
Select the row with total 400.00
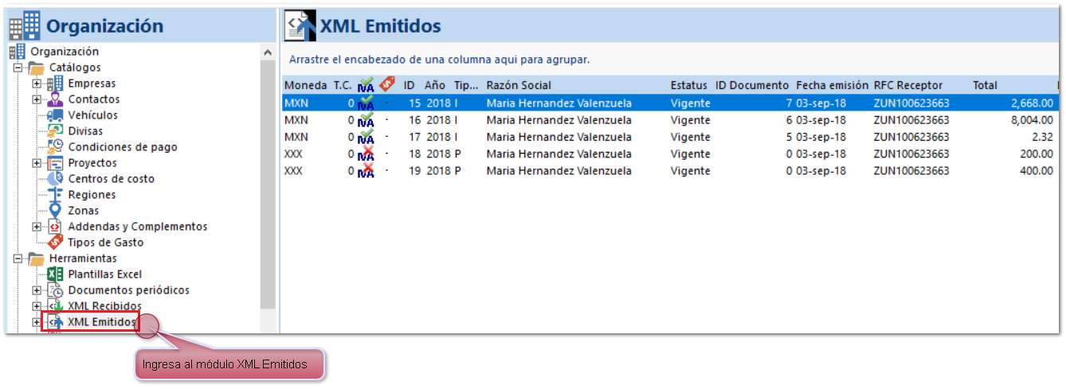(x=669, y=170)
